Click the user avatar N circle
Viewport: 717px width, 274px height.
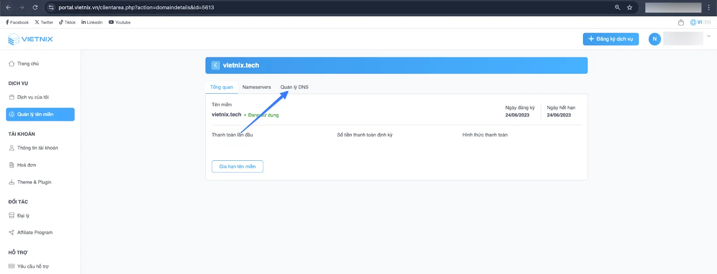click(654, 39)
